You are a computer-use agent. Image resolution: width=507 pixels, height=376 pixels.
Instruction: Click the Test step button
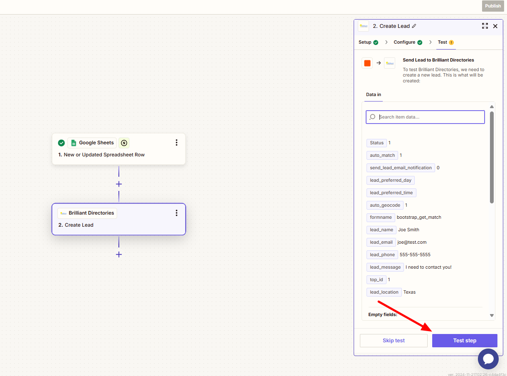[465, 340]
